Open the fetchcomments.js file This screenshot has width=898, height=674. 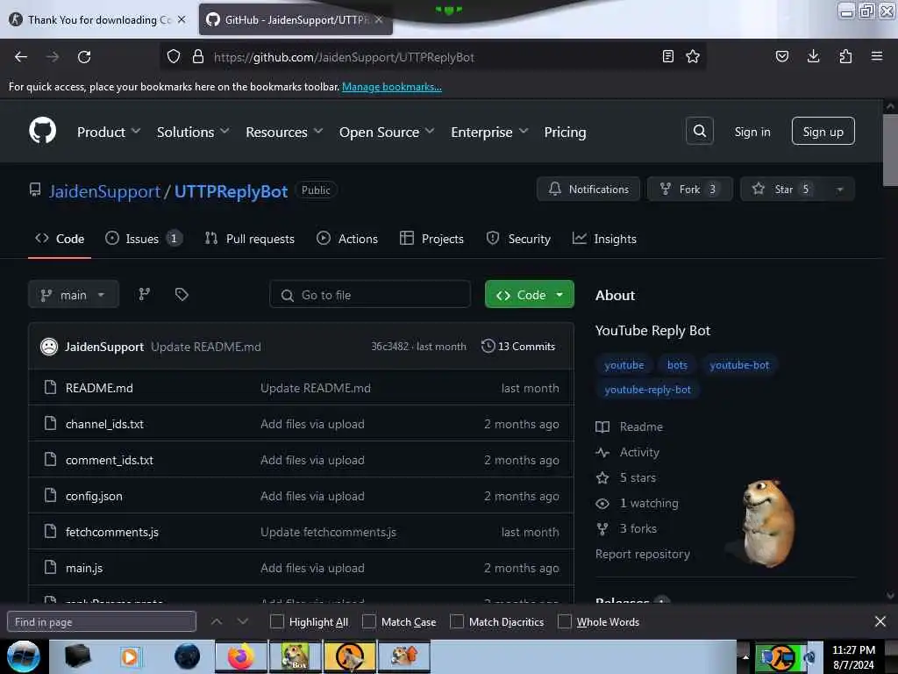coord(111,532)
